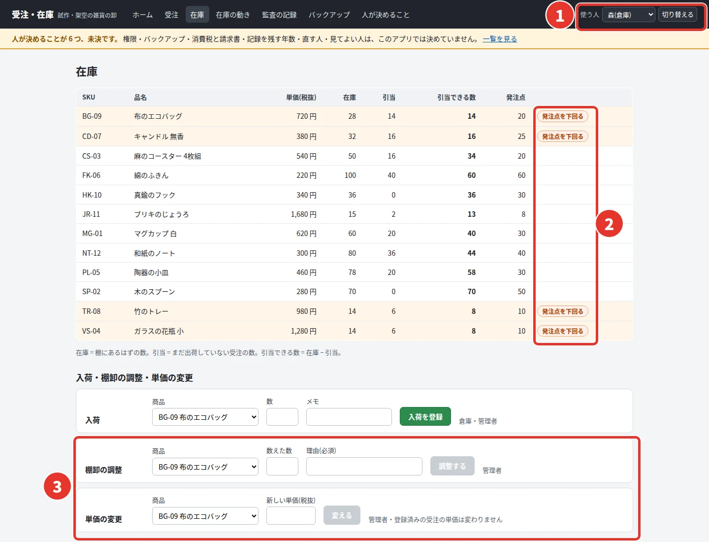Image resolution: width=709 pixels, height=542 pixels.
Task: Click the 1,680 円 price cell
Action: (x=304, y=214)
